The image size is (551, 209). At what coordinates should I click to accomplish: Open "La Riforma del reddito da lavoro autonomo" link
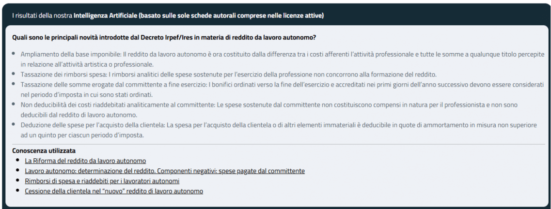85,161
